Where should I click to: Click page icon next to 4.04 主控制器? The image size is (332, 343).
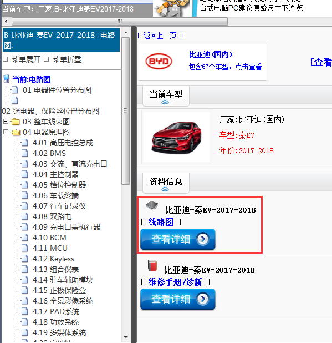25,174
